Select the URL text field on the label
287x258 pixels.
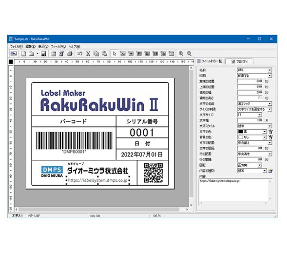point(98,180)
